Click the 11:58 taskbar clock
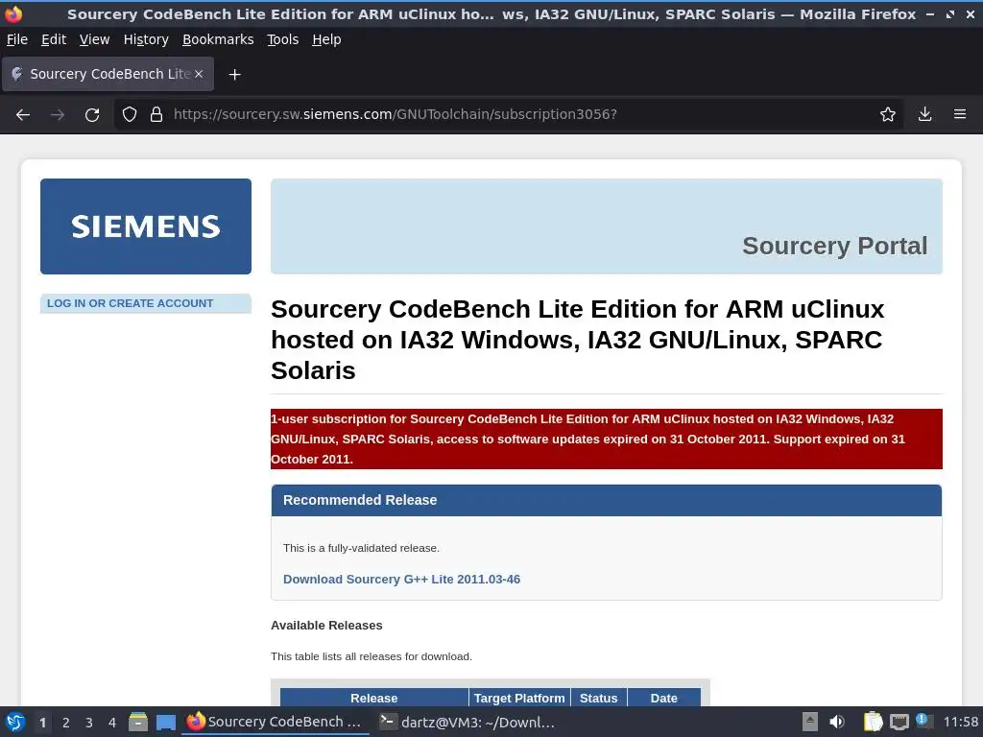Screen dimensions: 983x737 pos(960,722)
